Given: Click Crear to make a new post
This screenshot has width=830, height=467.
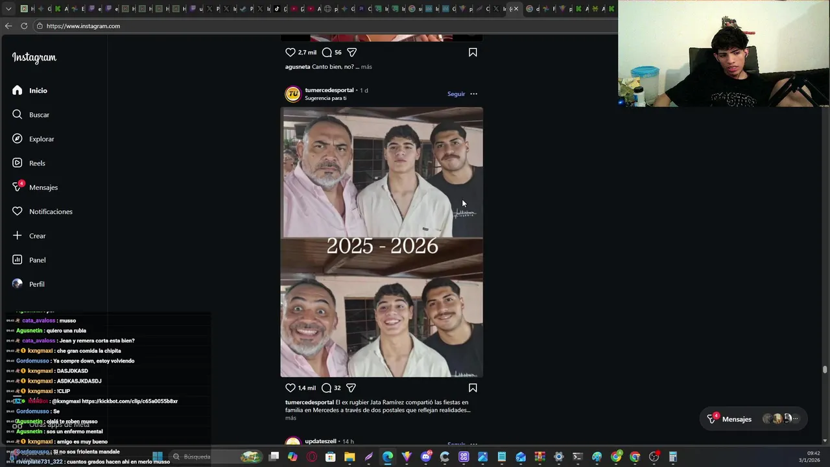Looking at the screenshot, I should (29, 235).
